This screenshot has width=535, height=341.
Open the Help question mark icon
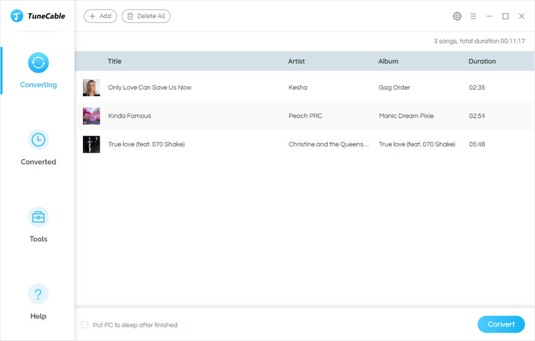pyautogui.click(x=38, y=294)
